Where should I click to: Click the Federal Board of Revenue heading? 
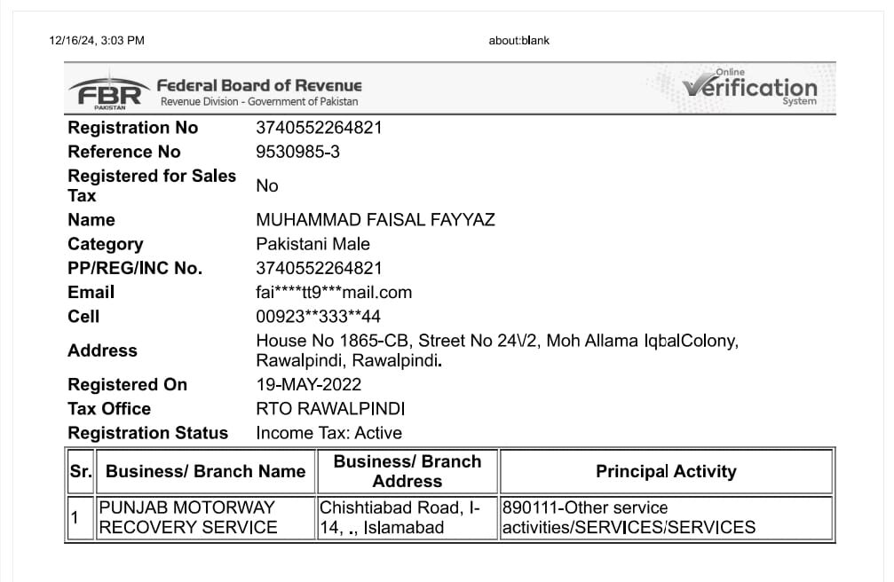coord(259,86)
